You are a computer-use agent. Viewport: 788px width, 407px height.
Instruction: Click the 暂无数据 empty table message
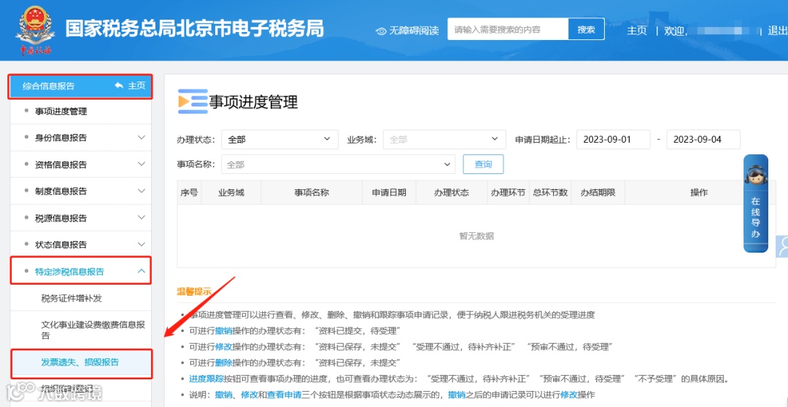476,236
